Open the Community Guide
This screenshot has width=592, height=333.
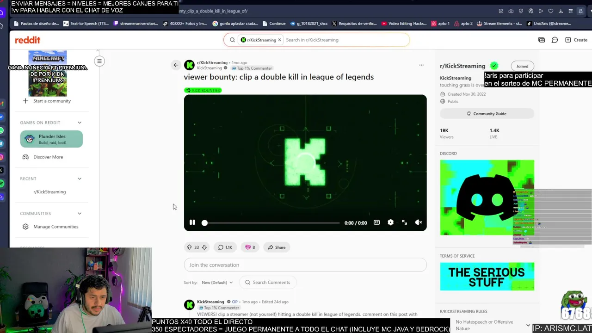click(x=487, y=114)
